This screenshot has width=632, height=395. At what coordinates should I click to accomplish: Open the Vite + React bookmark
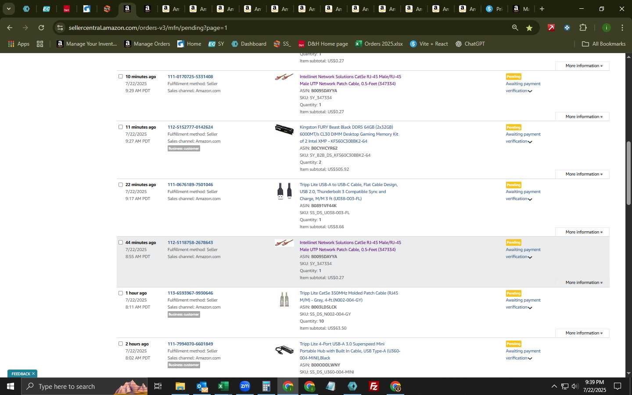(x=429, y=44)
